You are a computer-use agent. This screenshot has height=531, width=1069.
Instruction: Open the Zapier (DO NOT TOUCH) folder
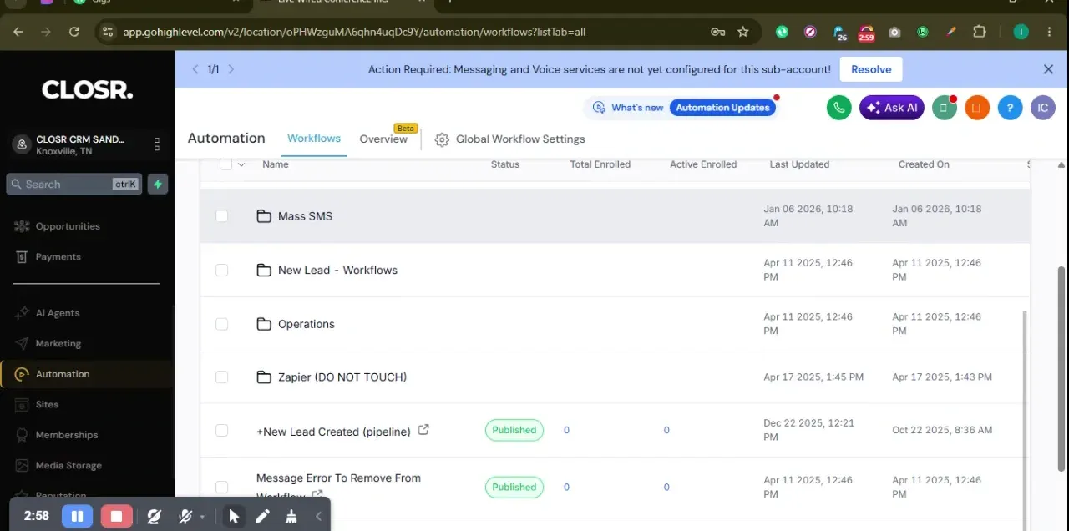click(342, 377)
